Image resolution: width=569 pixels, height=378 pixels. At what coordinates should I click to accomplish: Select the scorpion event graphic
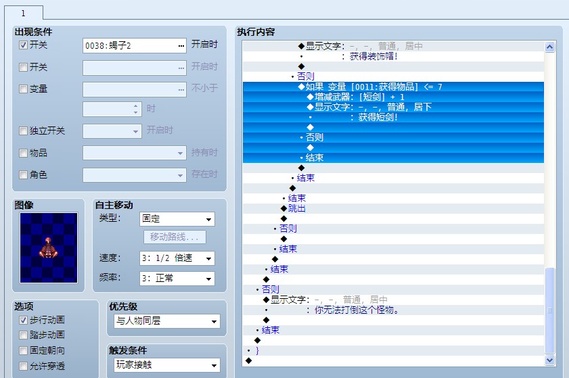click(x=49, y=247)
